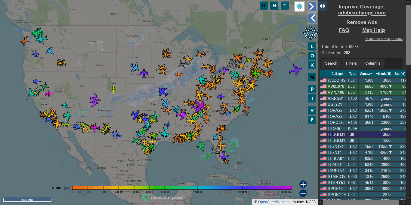411x205 pixels.
Task: Click the blue aircraft icon near Portland
Action: (36, 54)
